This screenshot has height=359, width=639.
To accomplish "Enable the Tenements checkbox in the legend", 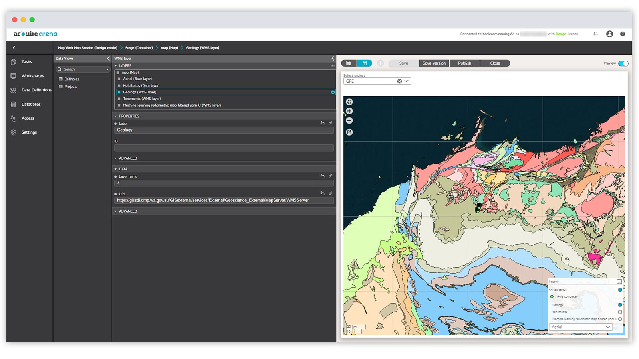I will click(620, 312).
